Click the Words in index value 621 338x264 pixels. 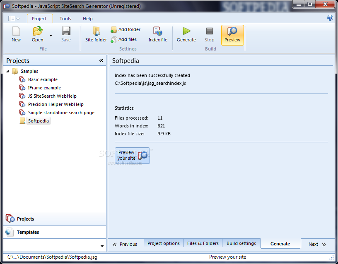tap(161, 126)
